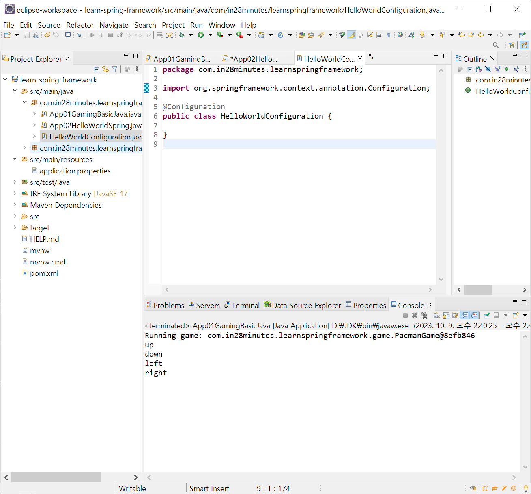This screenshot has width=531, height=494.
Task: Close the HelloWorldCo... editor tab
Action: coord(360,58)
